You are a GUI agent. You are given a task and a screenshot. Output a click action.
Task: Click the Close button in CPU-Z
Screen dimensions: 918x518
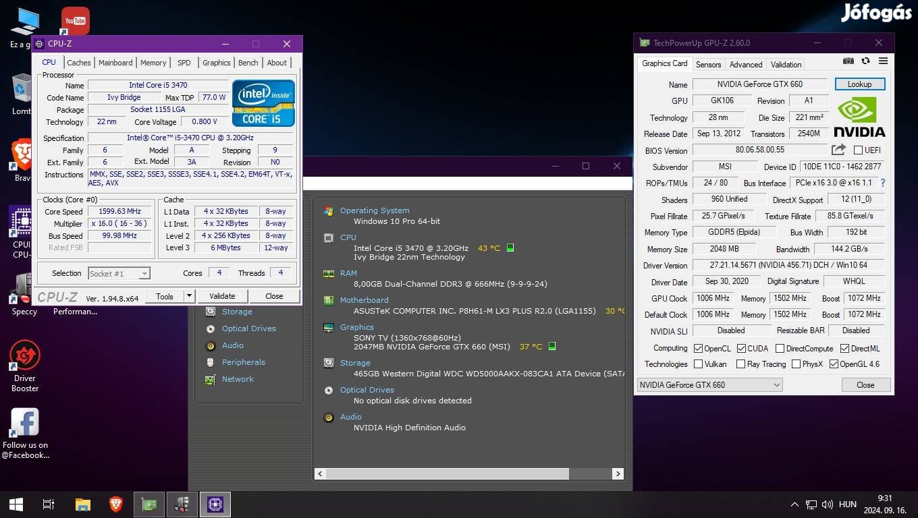click(x=274, y=296)
